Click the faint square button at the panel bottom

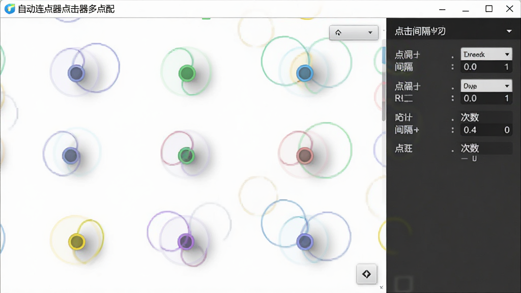click(403, 284)
